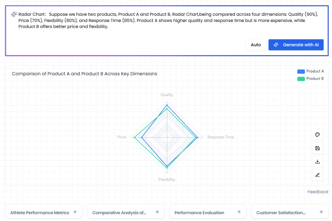Screen dimensions: 332x221
Task: Select the Performance Evaluation example
Action: coord(199,212)
